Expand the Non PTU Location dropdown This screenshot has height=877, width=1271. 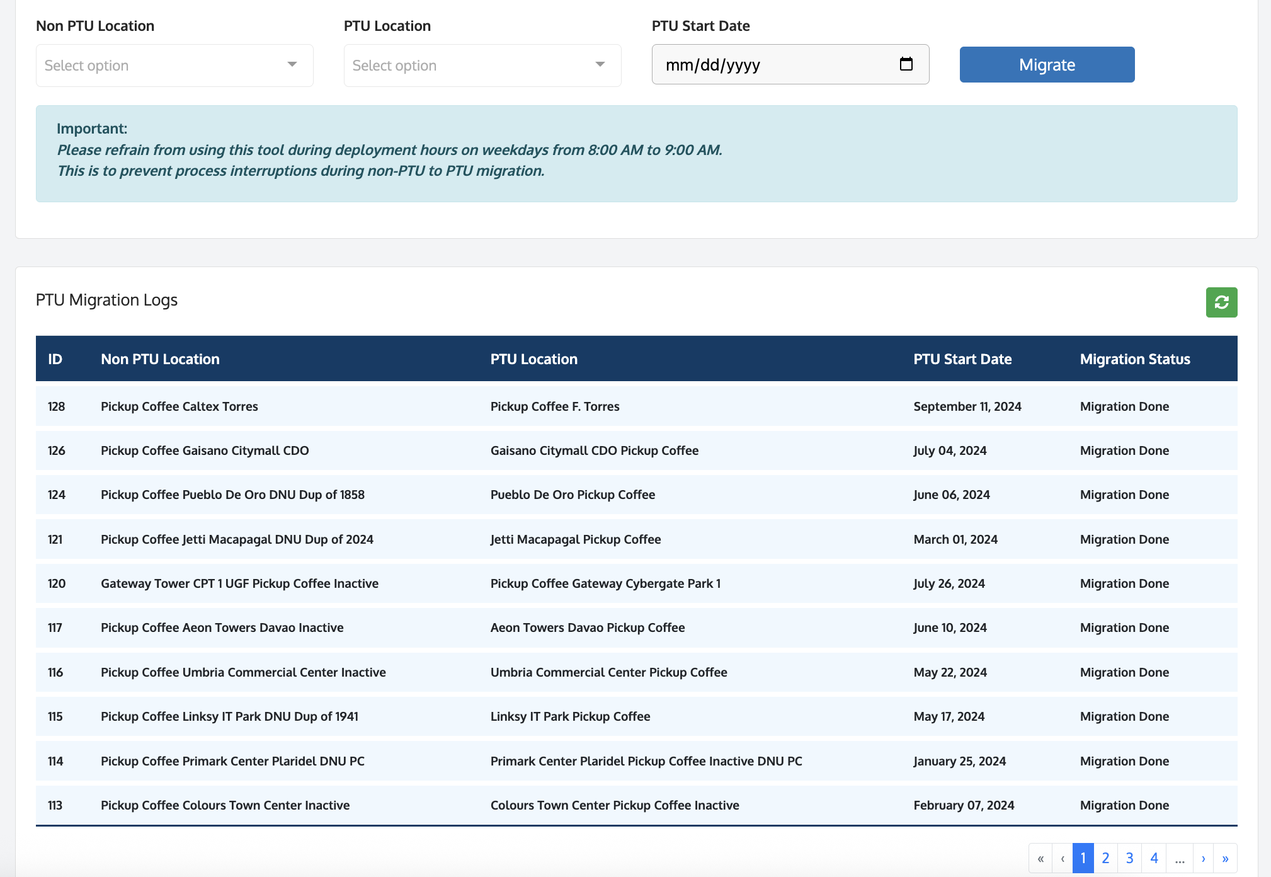174,66
